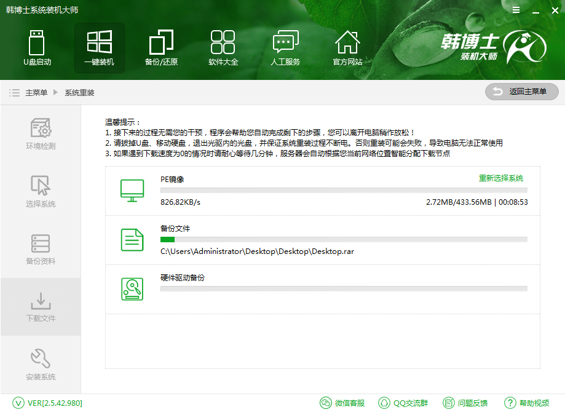565x412 pixels.
Task: Click the 硬件驱动备份 disk icon
Action: coord(132,289)
